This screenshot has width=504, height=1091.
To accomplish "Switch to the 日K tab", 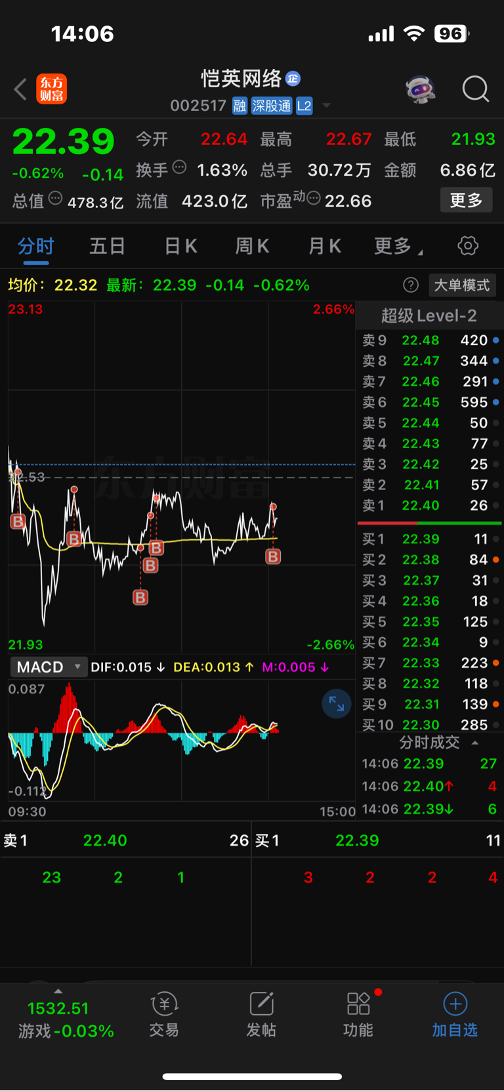I will pyautogui.click(x=180, y=247).
